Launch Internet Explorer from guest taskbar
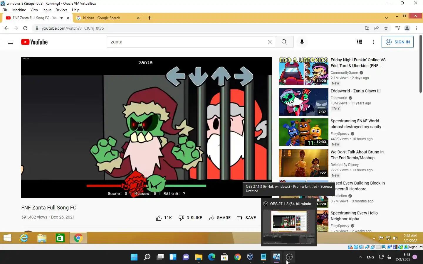Viewport: 423px width, 264px height. click(x=24, y=238)
